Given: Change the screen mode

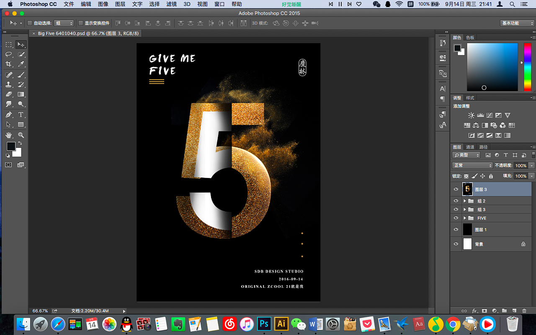Looking at the screenshot, I should click(x=21, y=165).
